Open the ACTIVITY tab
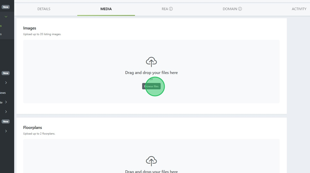This screenshot has width=310, height=173. [299, 9]
